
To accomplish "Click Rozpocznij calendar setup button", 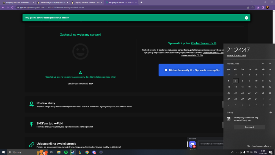I will [x=249, y=127].
